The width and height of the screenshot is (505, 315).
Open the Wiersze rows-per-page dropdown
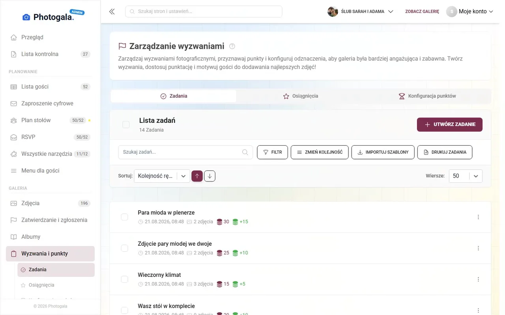[466, 176]
